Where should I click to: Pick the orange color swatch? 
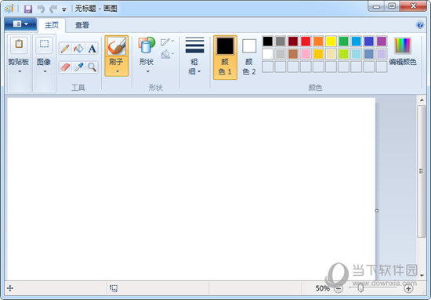pyautogui.click(x=318, y=42)
